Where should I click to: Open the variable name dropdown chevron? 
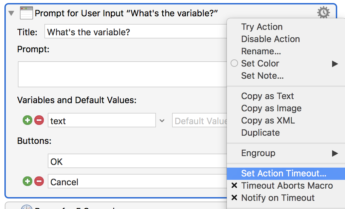click(x=162, y=121)
